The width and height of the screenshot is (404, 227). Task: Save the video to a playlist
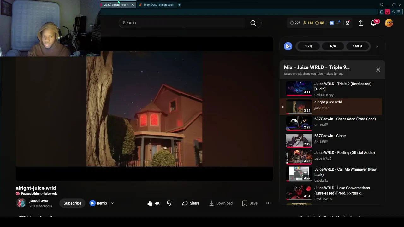click(250, 203)
